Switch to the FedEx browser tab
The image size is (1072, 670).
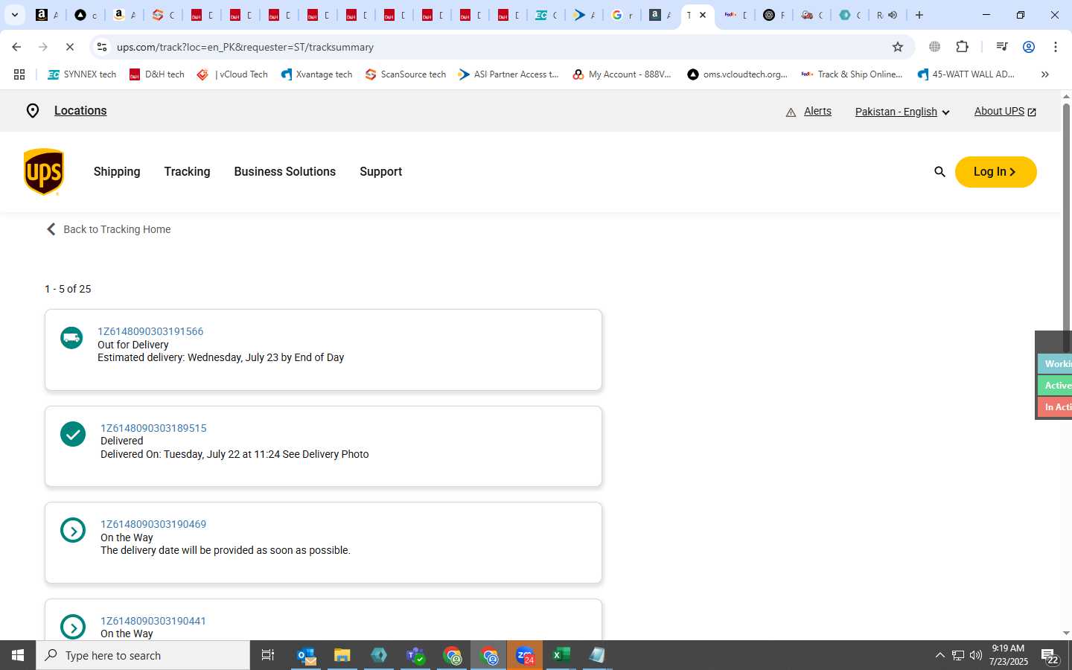click(x=736, y=15)
